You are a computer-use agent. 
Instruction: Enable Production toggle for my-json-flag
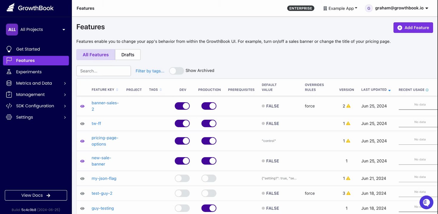coord(209,178)
